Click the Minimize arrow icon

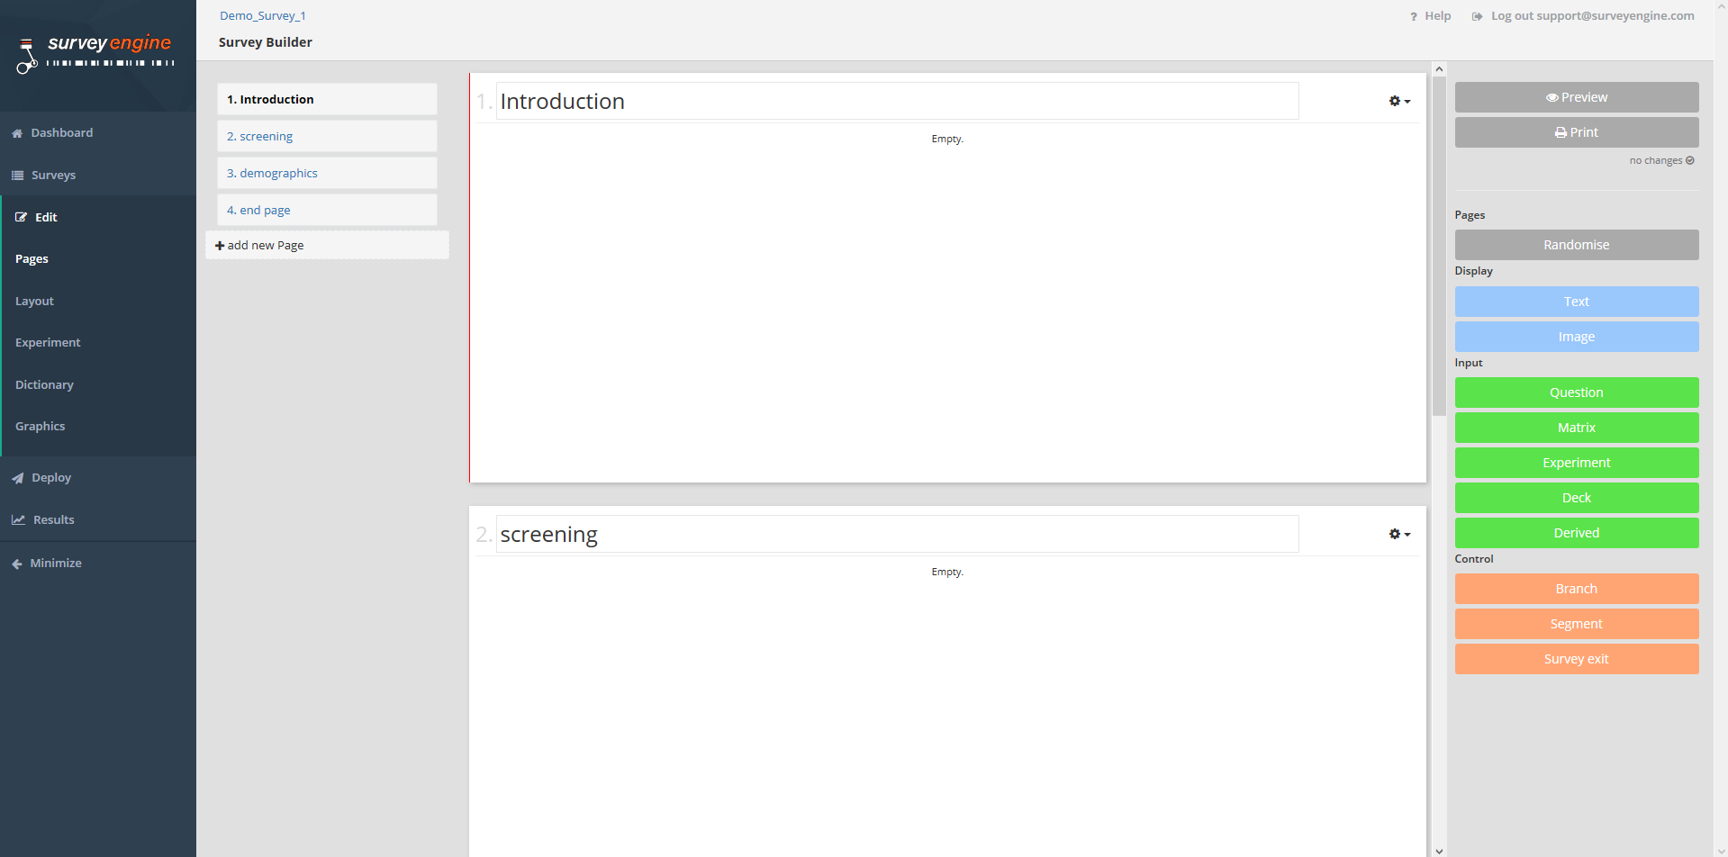(x=17, y=564)
